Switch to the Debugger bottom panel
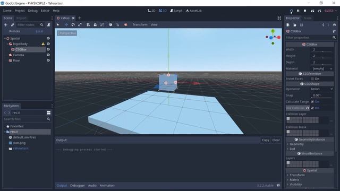This screenshot has height=191, width=340. pos(78,185)
